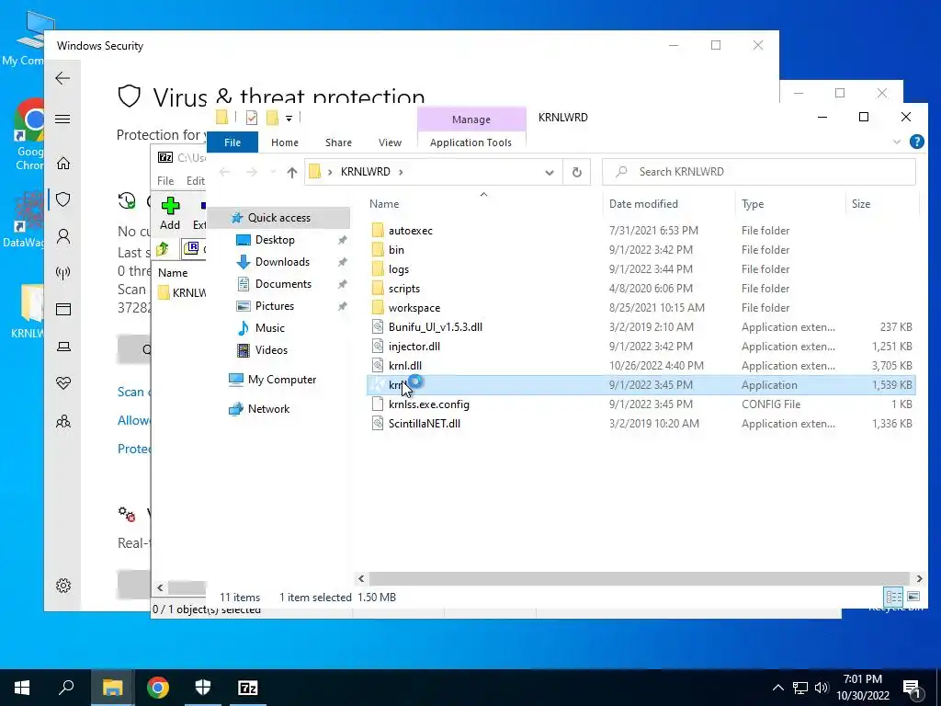Click 7-Zip up-folder arrow icon
This screenshot has width=941, height=706.
pos(162,248)
